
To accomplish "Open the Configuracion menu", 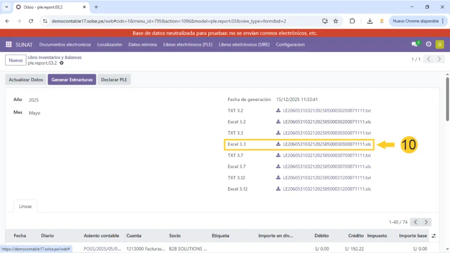I will (x=290, y=44).
